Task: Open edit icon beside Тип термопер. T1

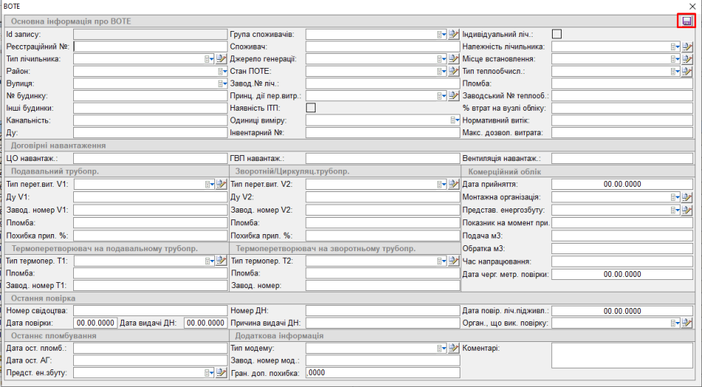Action: (221, 261)
